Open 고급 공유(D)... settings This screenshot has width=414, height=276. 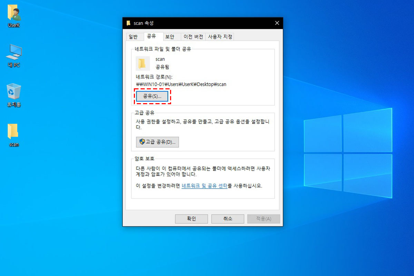pyautogui.click(x=157, y=142)
